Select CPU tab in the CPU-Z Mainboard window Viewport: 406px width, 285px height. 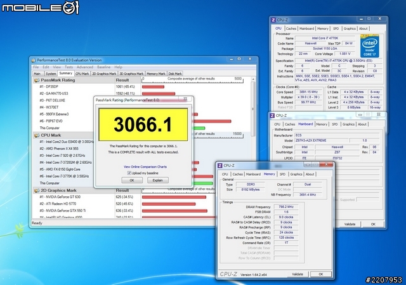pos(277,124)
